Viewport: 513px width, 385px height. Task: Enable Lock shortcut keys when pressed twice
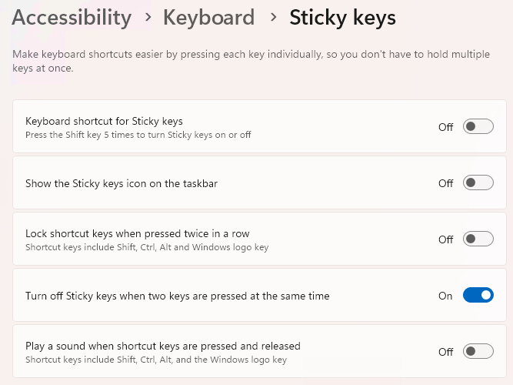tap(478, 239)
